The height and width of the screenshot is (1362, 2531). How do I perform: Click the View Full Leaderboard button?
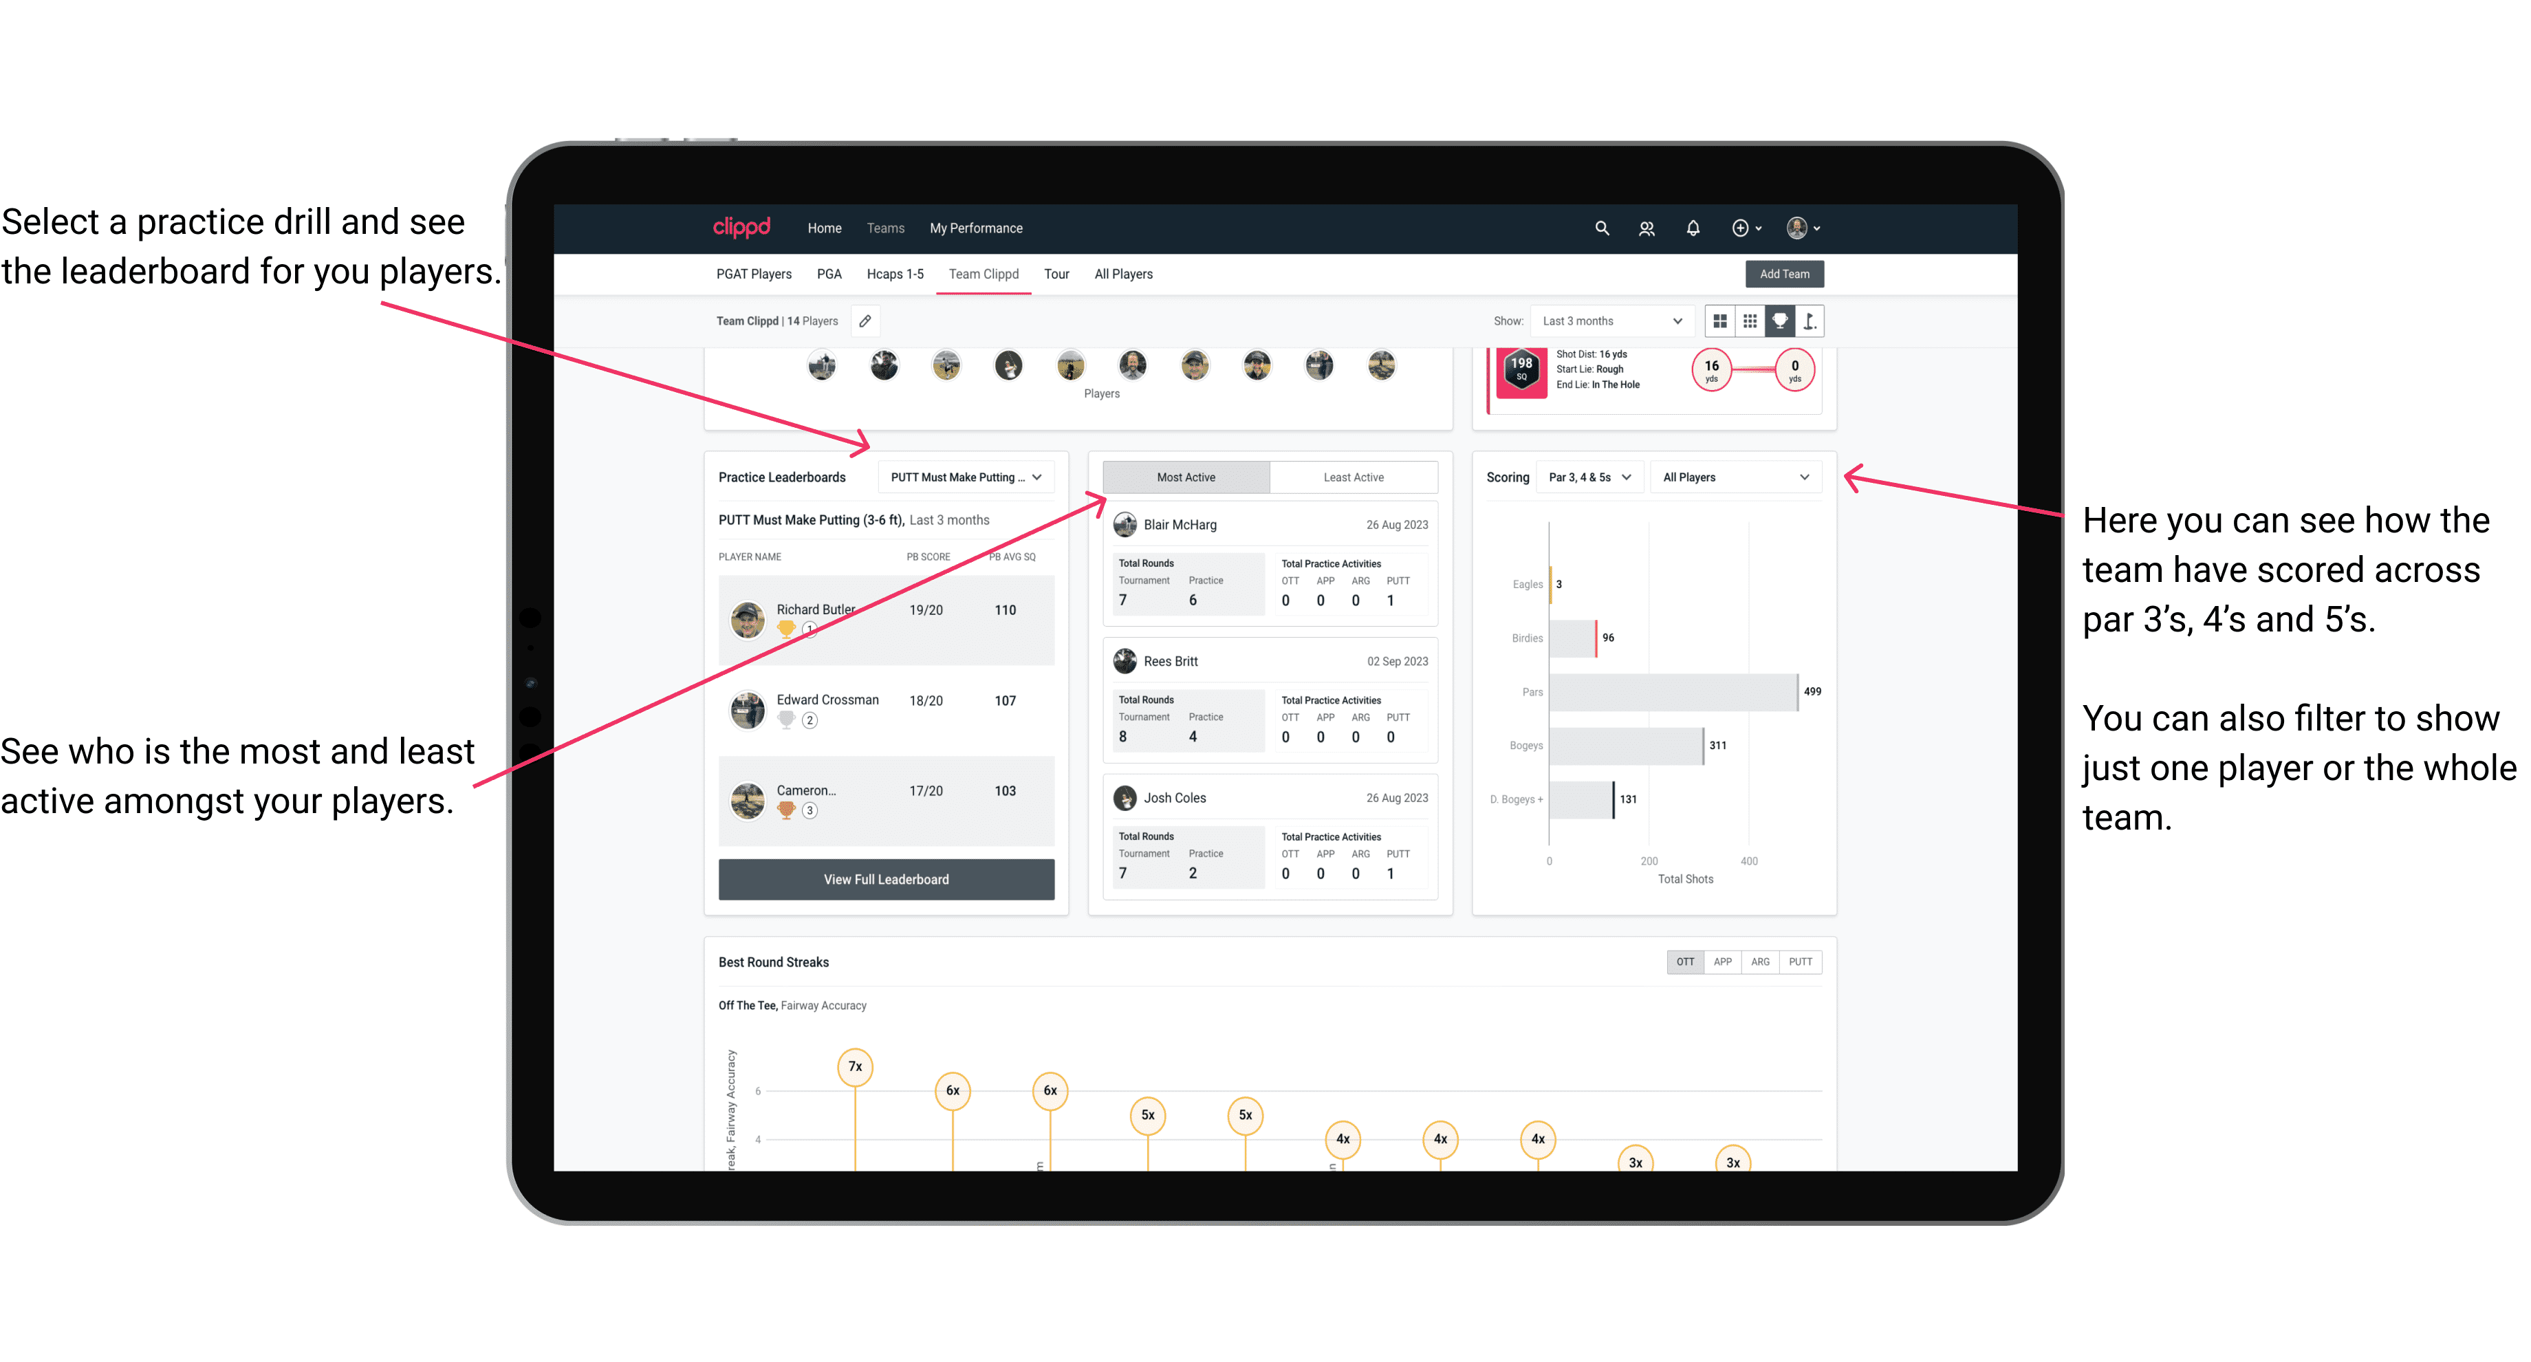(x=885, y=879)
